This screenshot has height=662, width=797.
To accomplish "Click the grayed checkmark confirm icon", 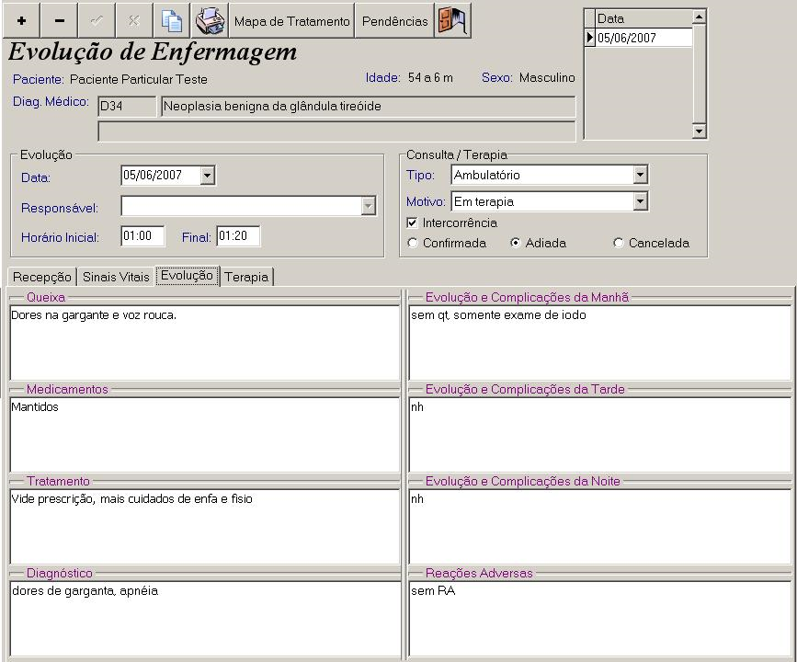I will pos(97,20).
